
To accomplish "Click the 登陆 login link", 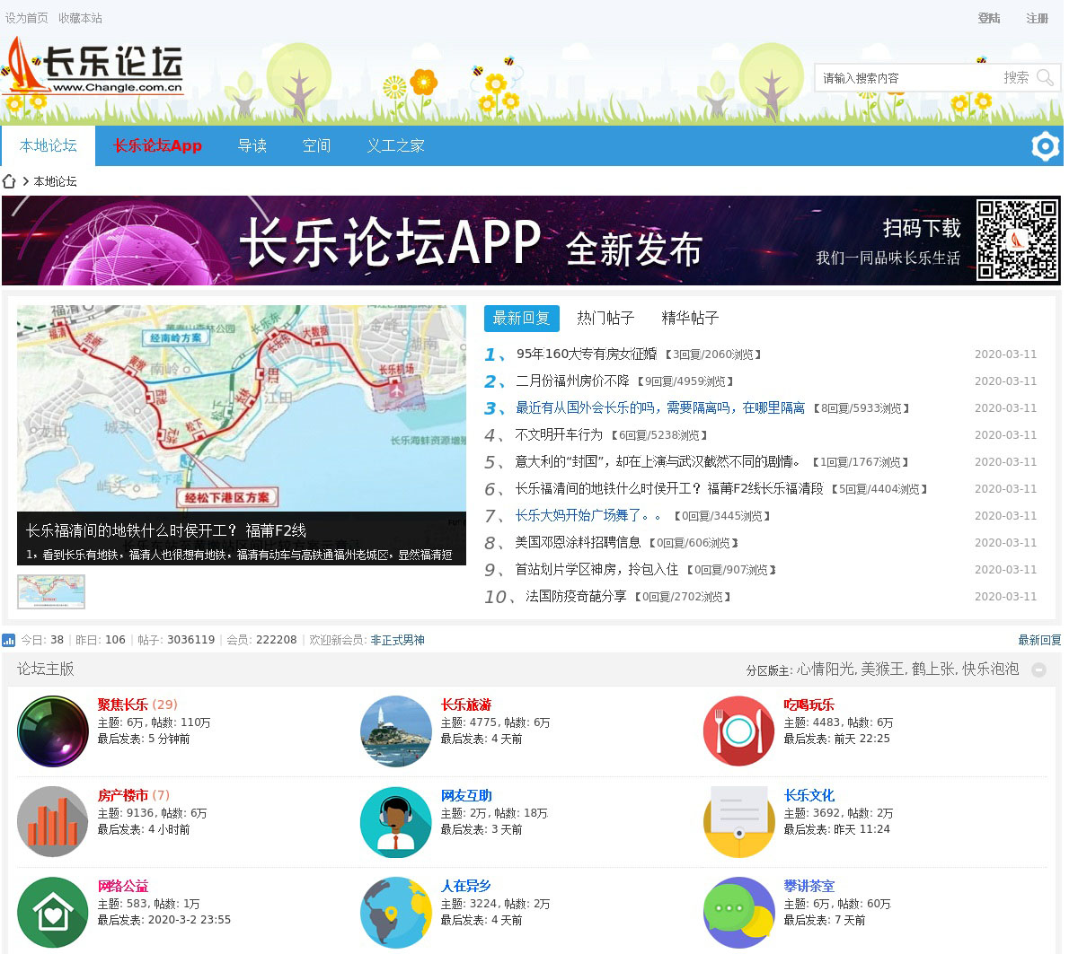I will click(x=988, y=18).
